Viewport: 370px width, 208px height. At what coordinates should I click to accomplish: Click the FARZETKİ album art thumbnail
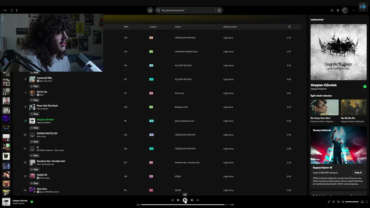point(32,176)
